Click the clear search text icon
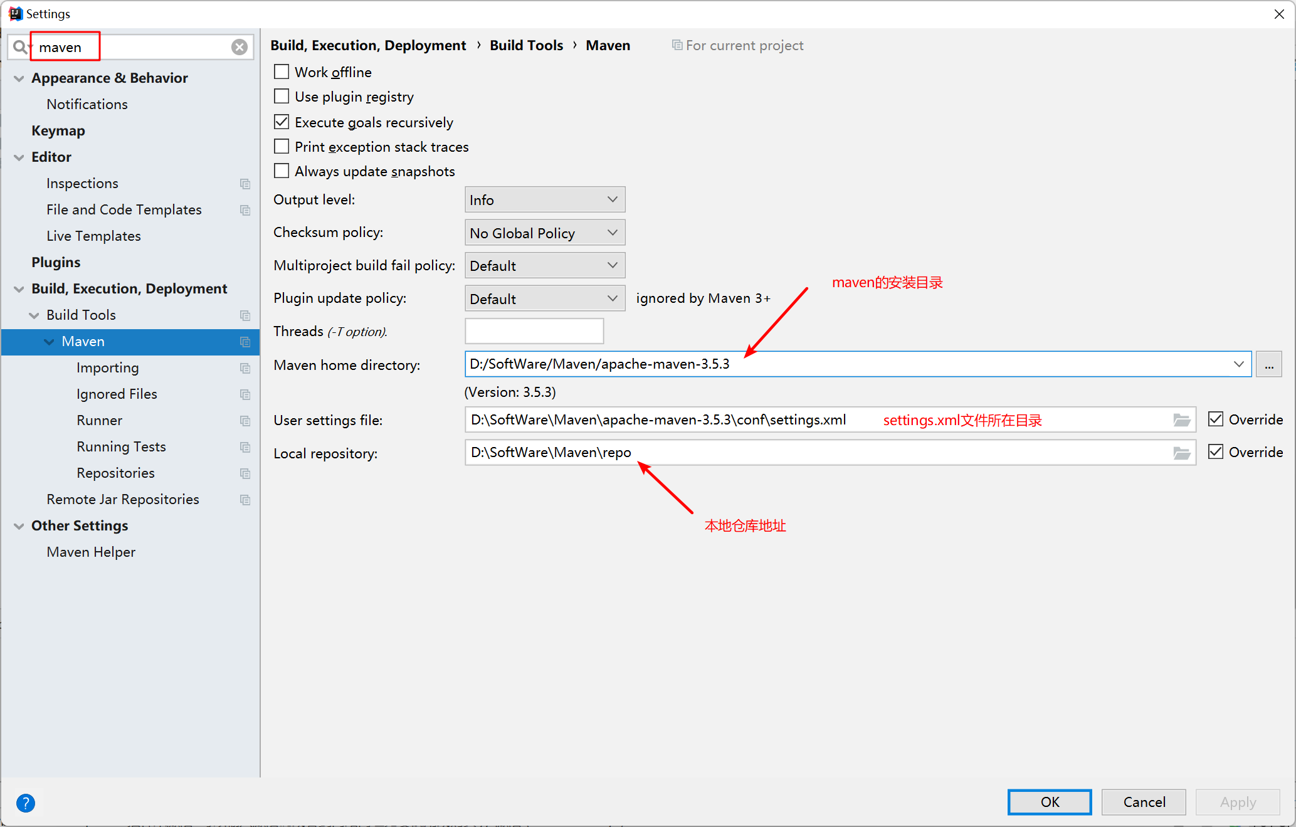Screen dimensions: 1296x827 tap(239, 47)
